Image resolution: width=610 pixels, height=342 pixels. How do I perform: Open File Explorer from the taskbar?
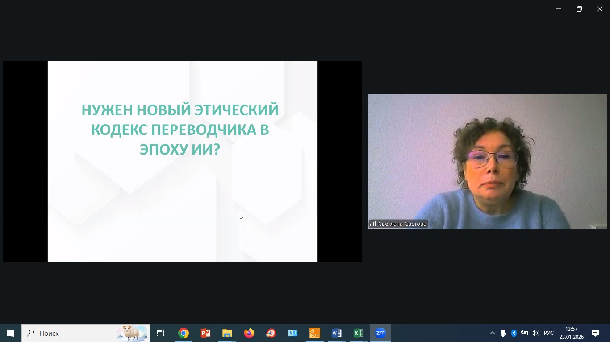(x=227, y=333)
